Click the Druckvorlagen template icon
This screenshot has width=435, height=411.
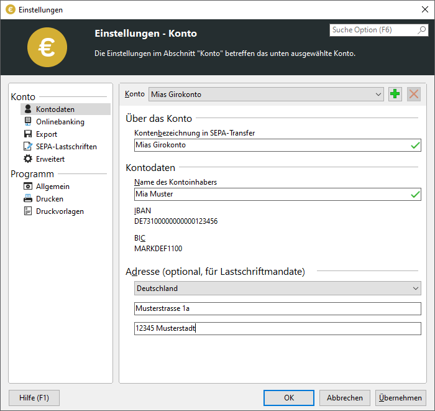click(x=28, y=211)
